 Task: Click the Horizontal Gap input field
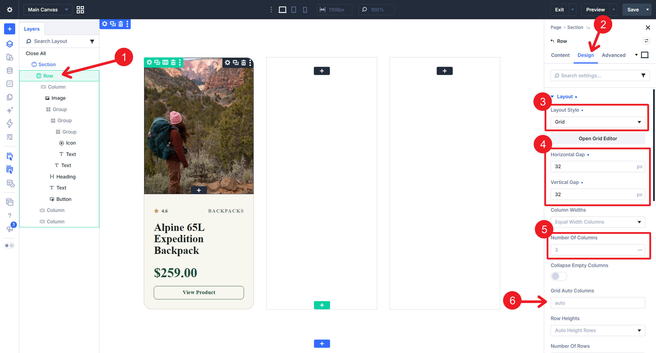click(598, 166)
